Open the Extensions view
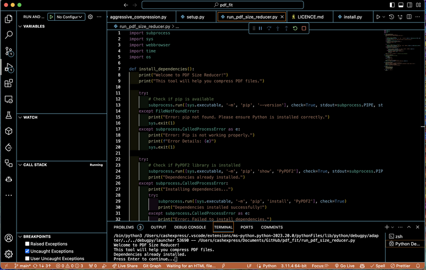This screenshot has width=426, height=270. click(x=9, y=83)
